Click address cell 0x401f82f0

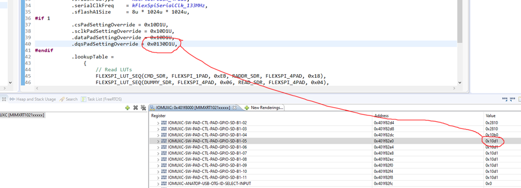[x=384, y=166]
